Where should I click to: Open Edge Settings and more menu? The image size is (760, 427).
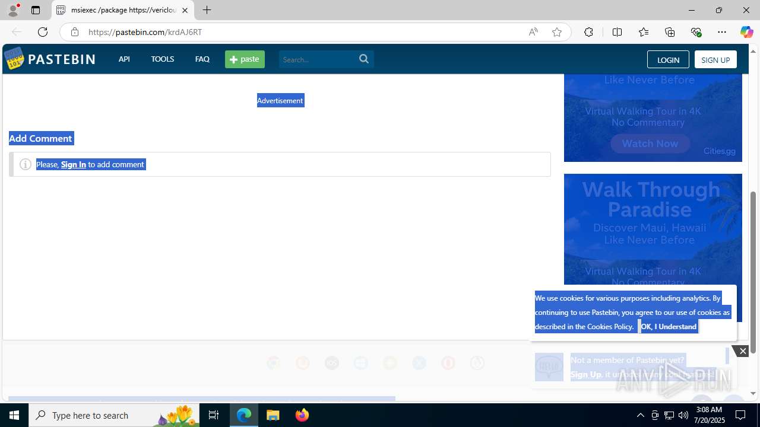pyautogui.click(x=722, y=32)
